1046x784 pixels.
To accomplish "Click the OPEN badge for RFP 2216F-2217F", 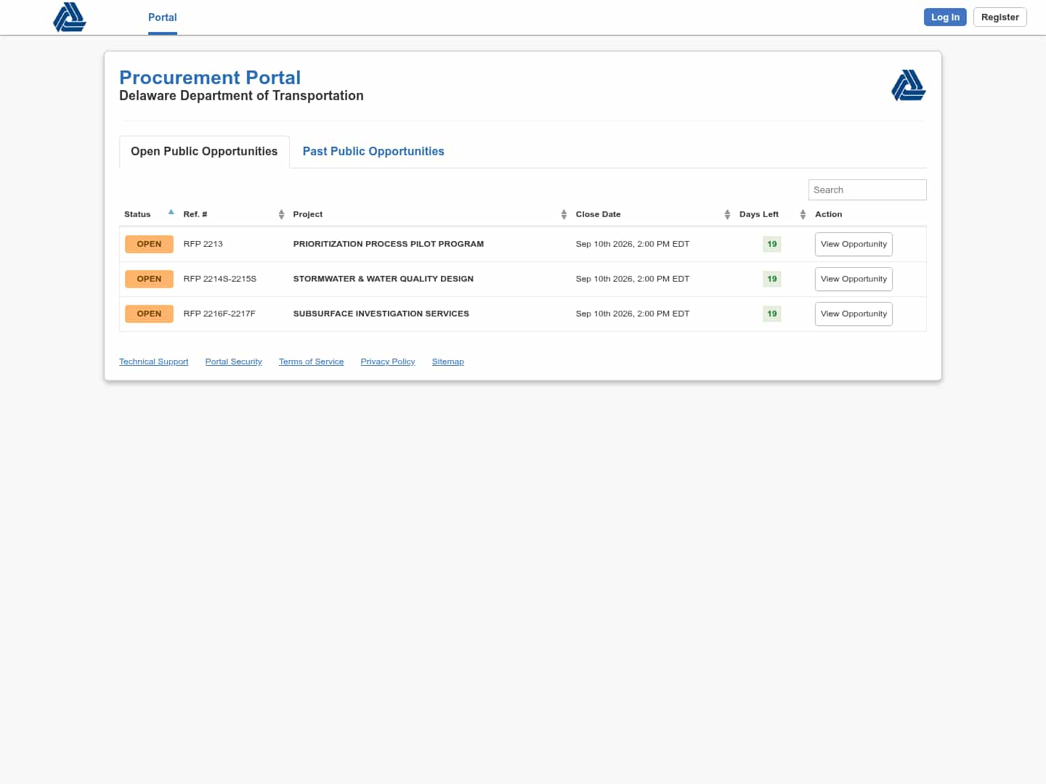I will (149, 314).
